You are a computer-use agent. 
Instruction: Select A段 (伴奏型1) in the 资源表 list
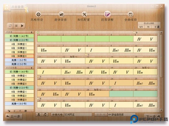[x=19, y=44]
